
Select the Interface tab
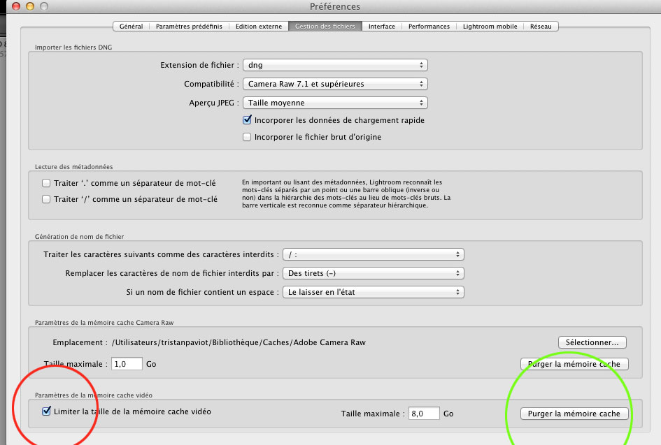(382, 27)
